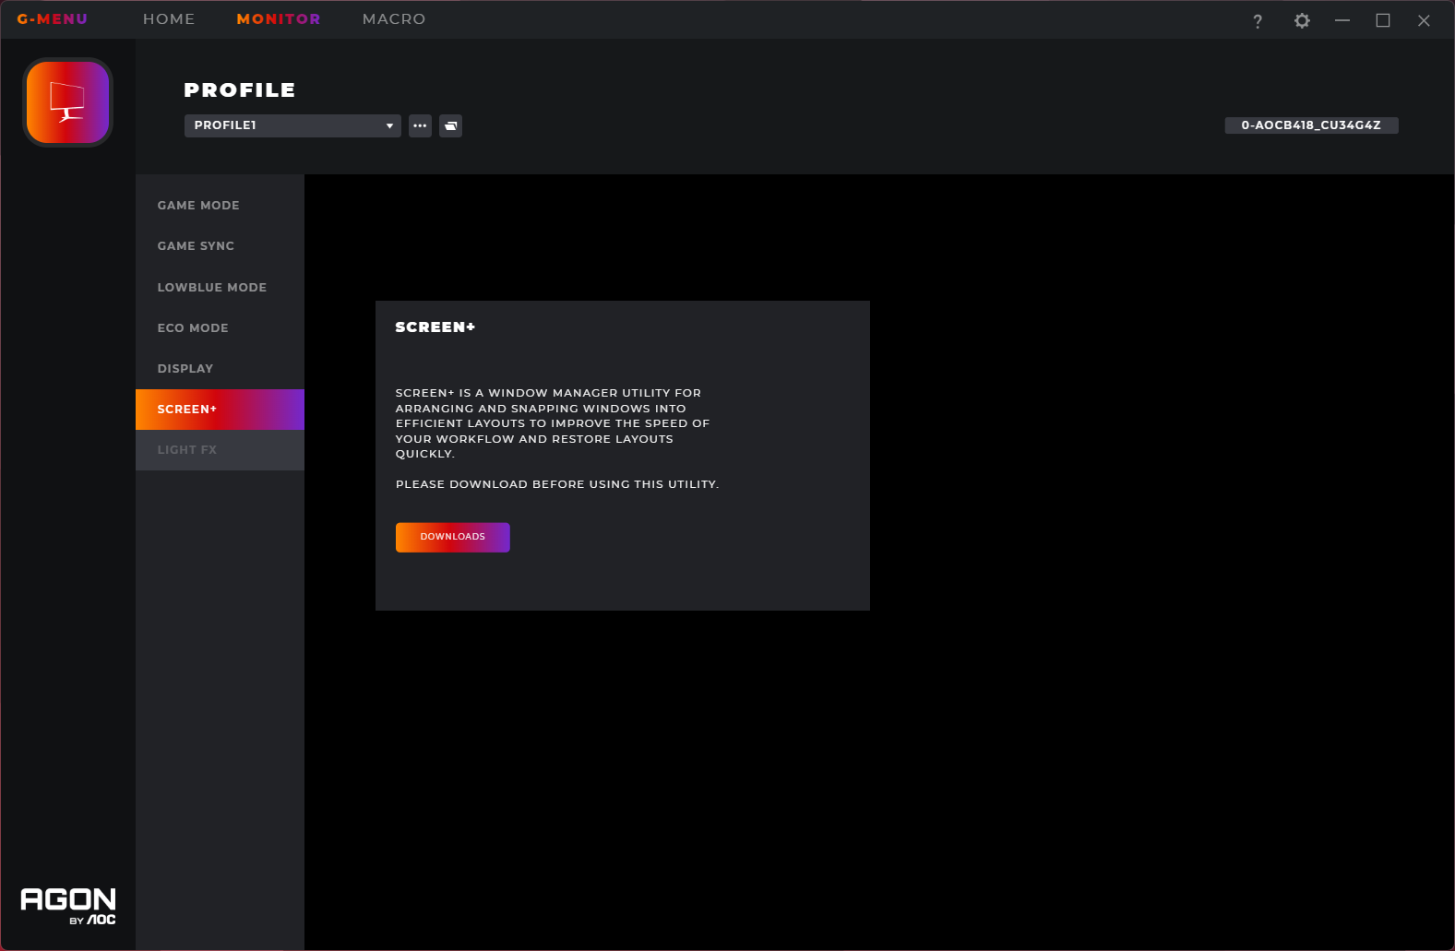The image size is (1455, 951).
Task: Minimize the G-Menu window
Action: (1342, 20)
